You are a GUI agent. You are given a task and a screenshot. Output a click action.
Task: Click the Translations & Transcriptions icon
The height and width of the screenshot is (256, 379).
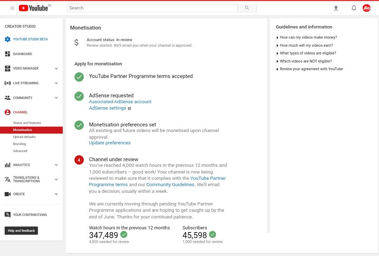point(7,179)
